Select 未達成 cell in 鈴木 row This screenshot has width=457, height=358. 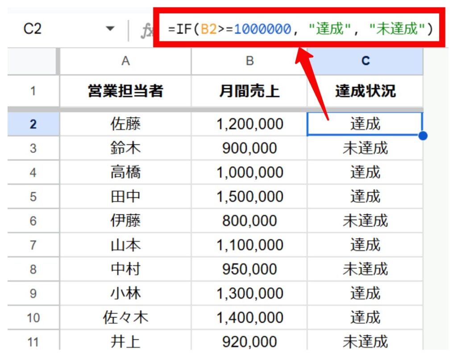[x=365, y=148]
